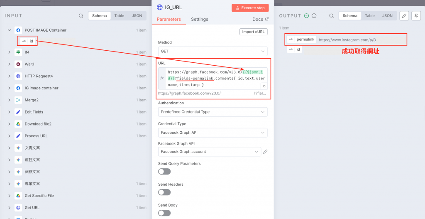The image size is (425, 219).
Task: Switch input view to Table tab
Action: (119, 16)
